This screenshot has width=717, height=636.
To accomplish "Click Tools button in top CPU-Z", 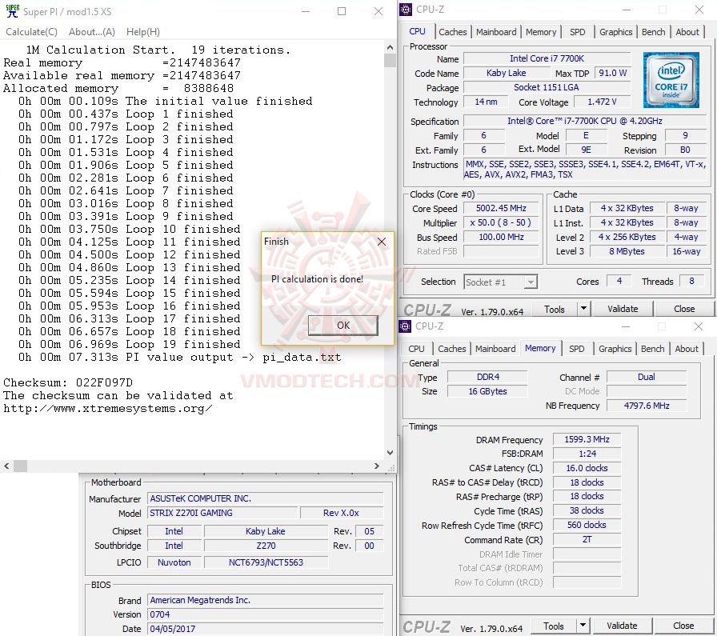I will pos(555,310).
